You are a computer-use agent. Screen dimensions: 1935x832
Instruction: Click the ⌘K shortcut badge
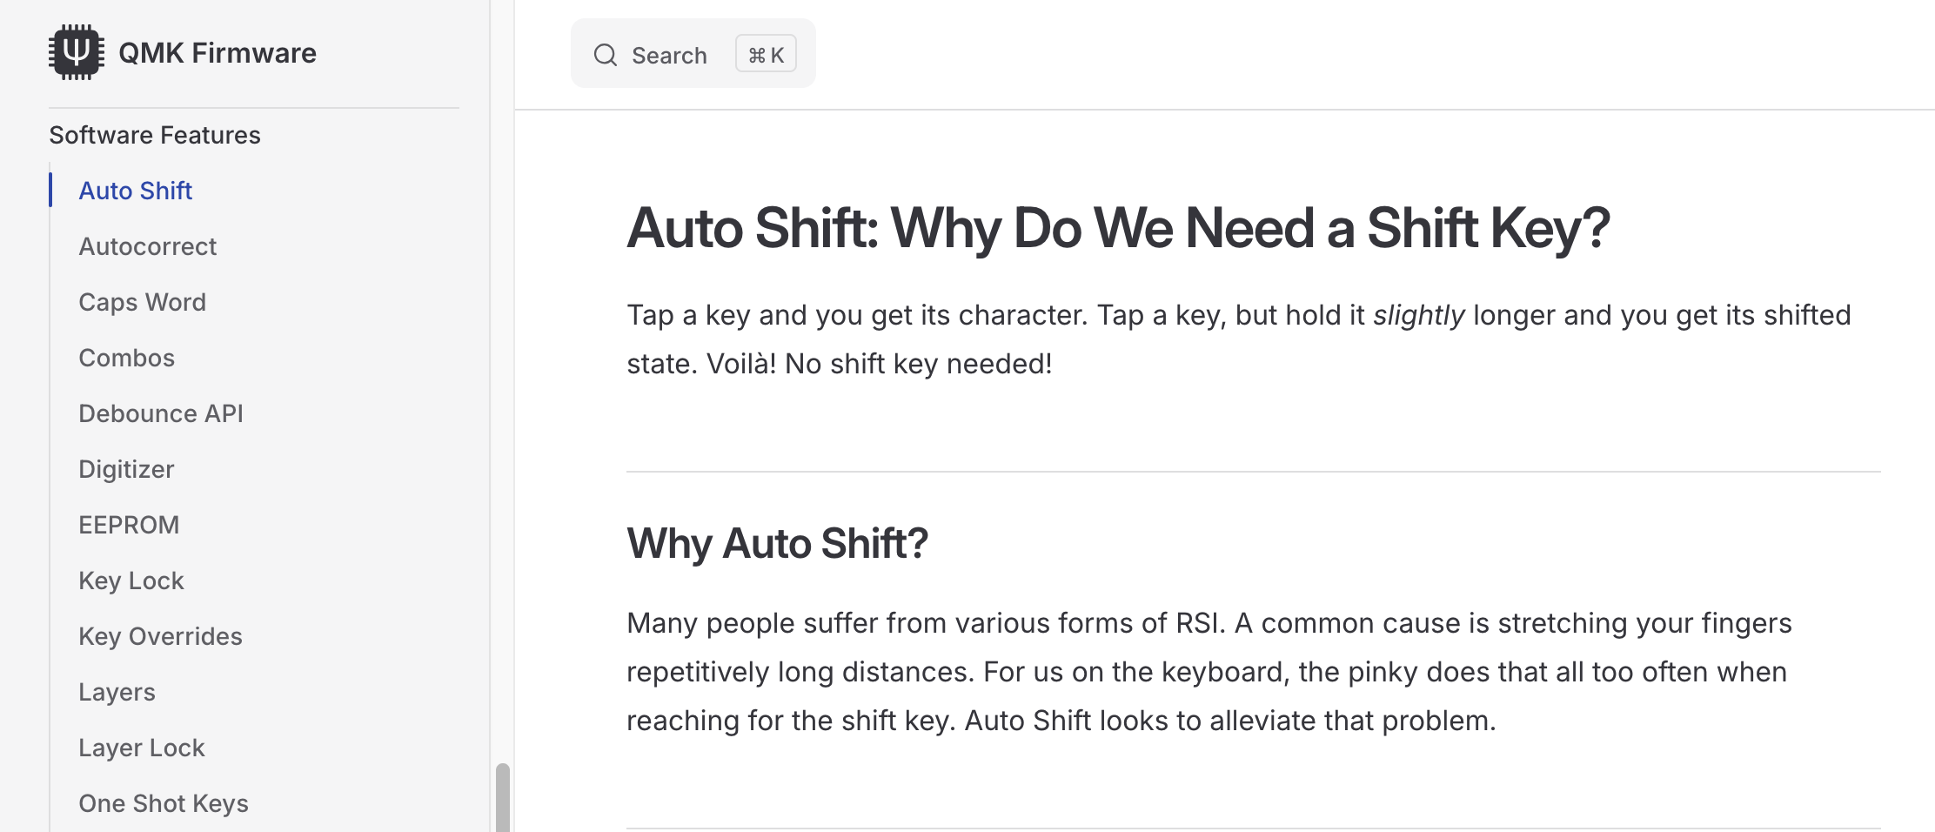(x=766, y=54)
